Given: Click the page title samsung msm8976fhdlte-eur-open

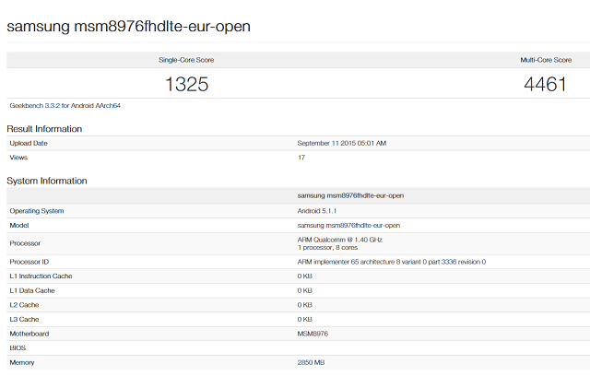Looking at the screenshot, I should click(x=128, y=26).
